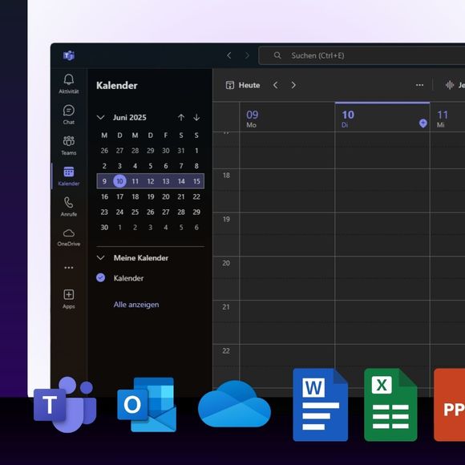Click the 11 Mi day header
Screen dimensions: 465x465
448,118
